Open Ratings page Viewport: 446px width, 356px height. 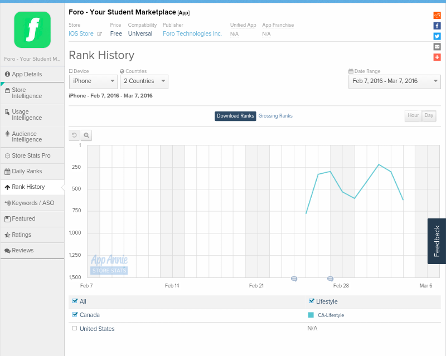click(32, 235)
